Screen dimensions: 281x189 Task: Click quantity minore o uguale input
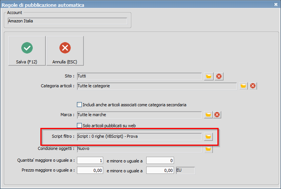(x=160, y=161)
